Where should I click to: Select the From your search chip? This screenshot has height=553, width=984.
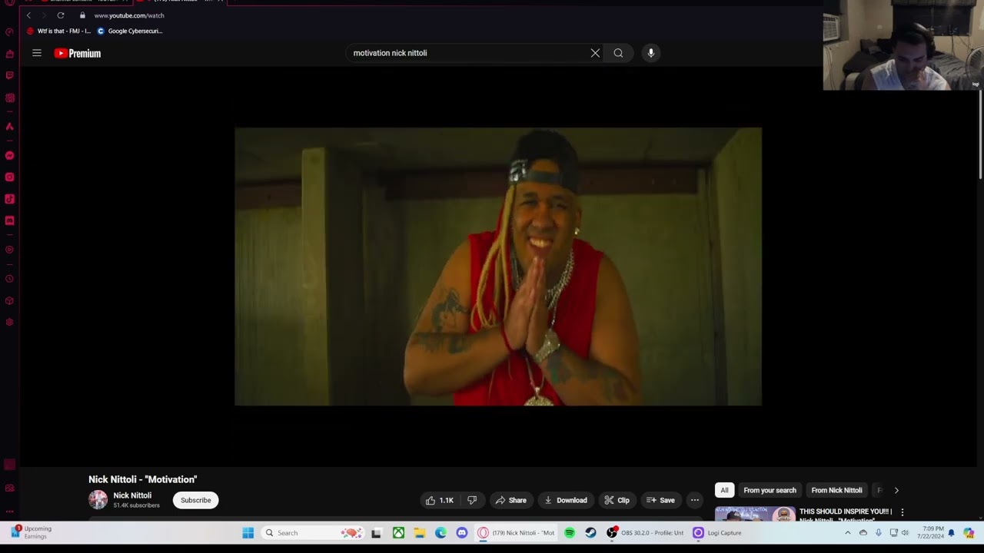(x=770, y=490)
